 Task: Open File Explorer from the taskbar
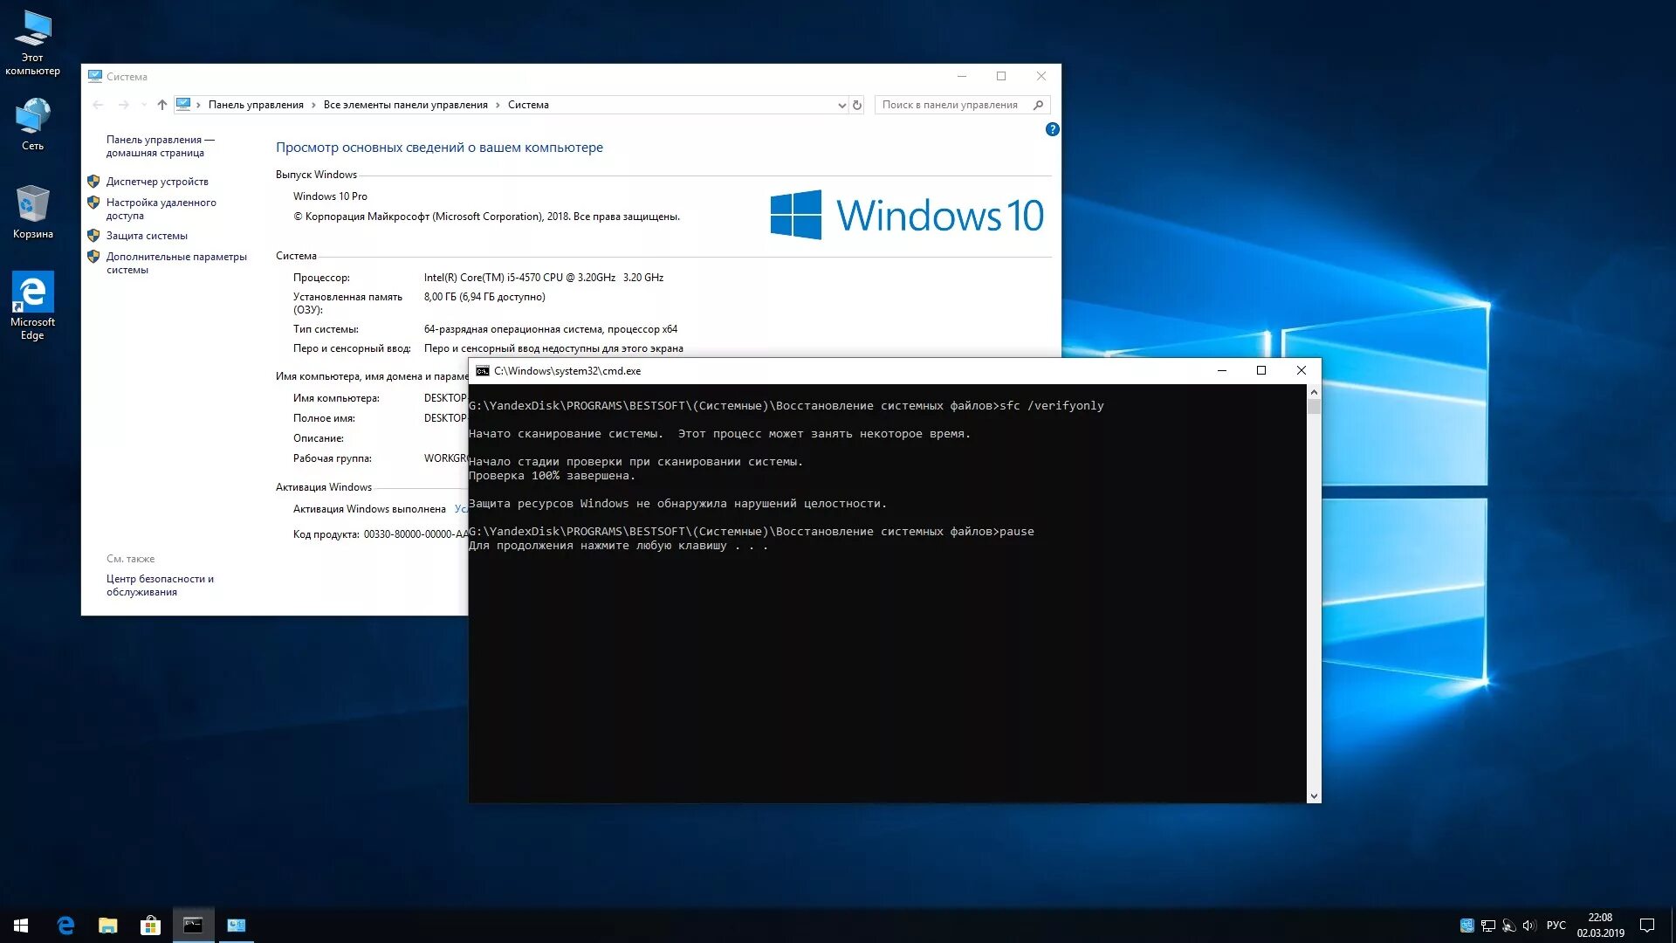pos(107,926)
